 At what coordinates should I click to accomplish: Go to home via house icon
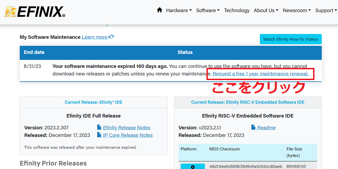click(160, 10)
